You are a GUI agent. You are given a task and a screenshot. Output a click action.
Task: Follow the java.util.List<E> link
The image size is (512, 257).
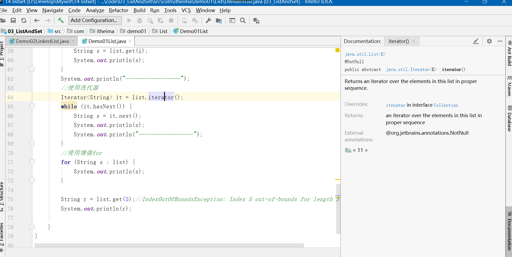click(365, 54)
